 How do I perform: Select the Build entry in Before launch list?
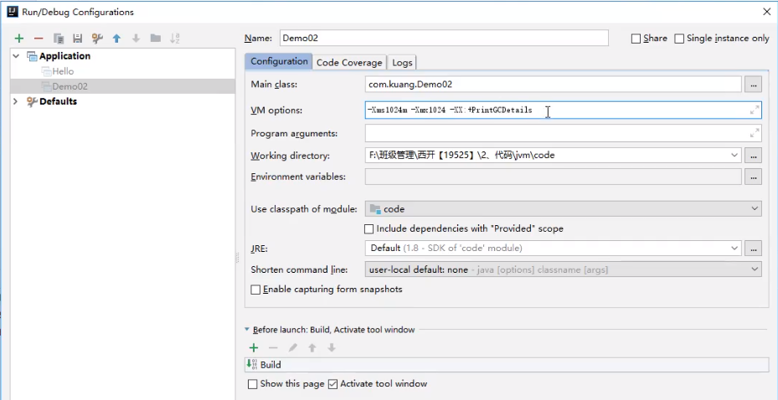point(507,365)
